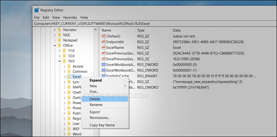This screenshot has width=277, height=137.
Task: Collapse the 16.0 key
Action: pos(60,61)
